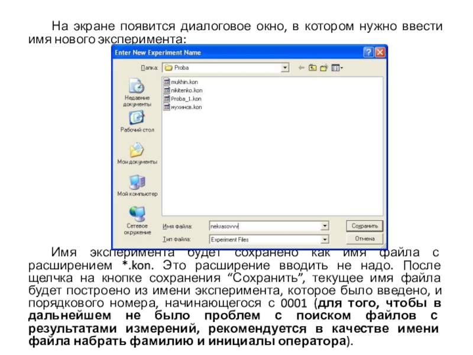Expand the file name history dropdown

pos(325,226)
